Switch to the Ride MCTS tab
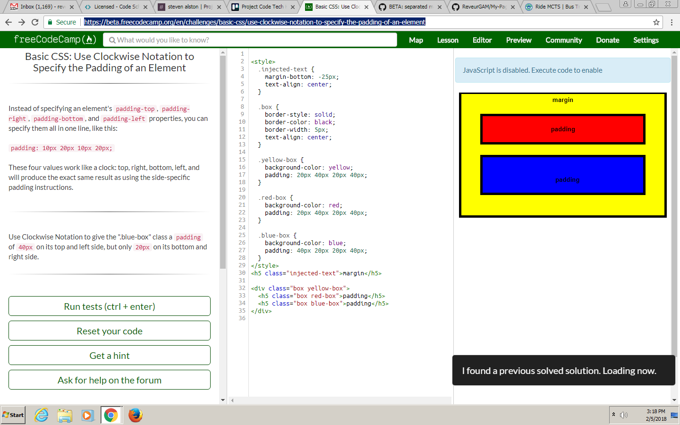 pyautogui.click(x=556, y=7)
